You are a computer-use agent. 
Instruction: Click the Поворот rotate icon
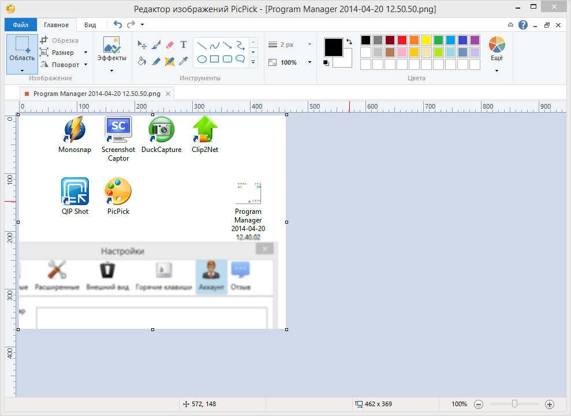[x=44, y=65]
